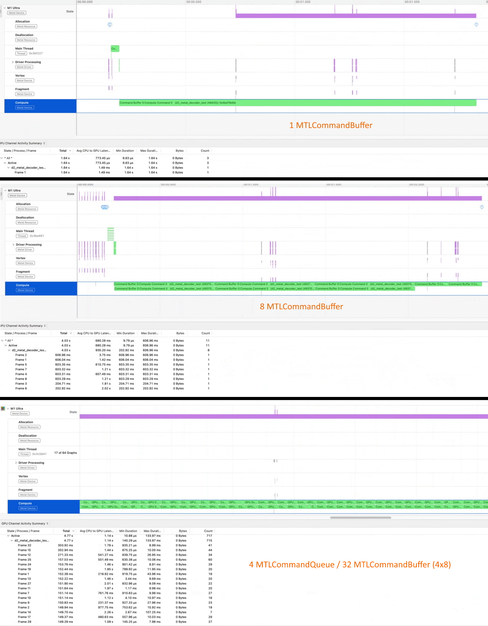Click Total sort arrow in the 1.64 s table
488x626 pixels.
(x=70, y=151)
